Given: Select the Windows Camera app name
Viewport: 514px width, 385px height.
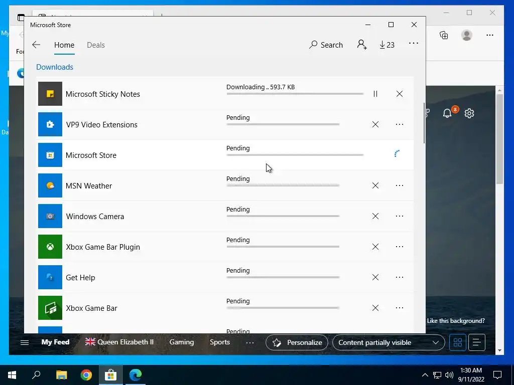Looking at the screenshot, I should click(x=95, y=217).
